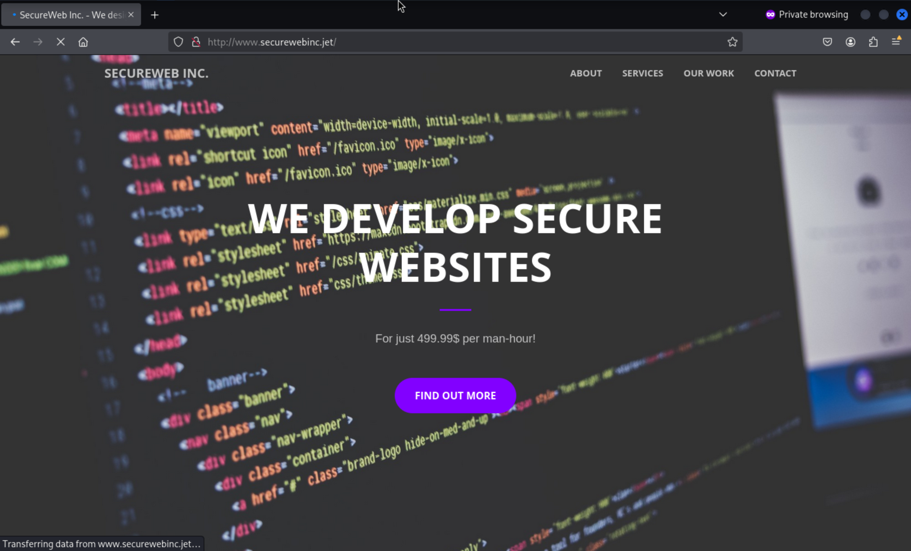Open a new tab with plus button
The width and height of the screenshot is (911, 551).
point(155,15)
